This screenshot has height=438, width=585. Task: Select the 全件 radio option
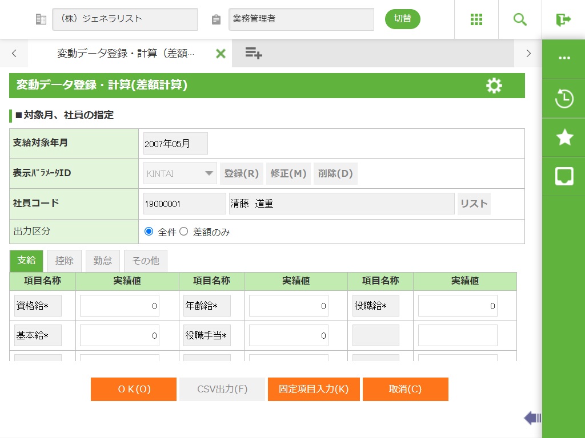point(149,232)
